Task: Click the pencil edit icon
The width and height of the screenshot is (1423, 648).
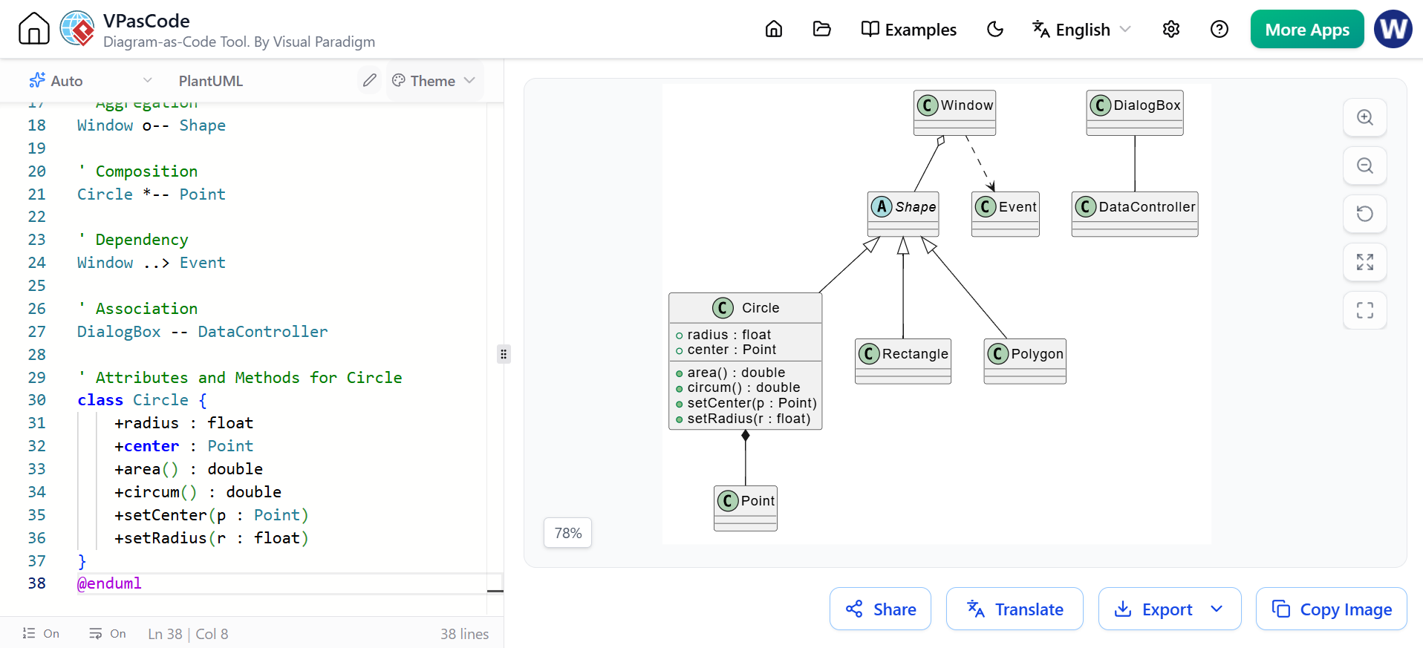Action: coord(370,80)
